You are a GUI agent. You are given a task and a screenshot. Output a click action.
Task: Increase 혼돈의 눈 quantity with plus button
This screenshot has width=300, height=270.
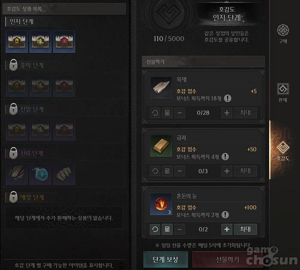click(227, 229)
